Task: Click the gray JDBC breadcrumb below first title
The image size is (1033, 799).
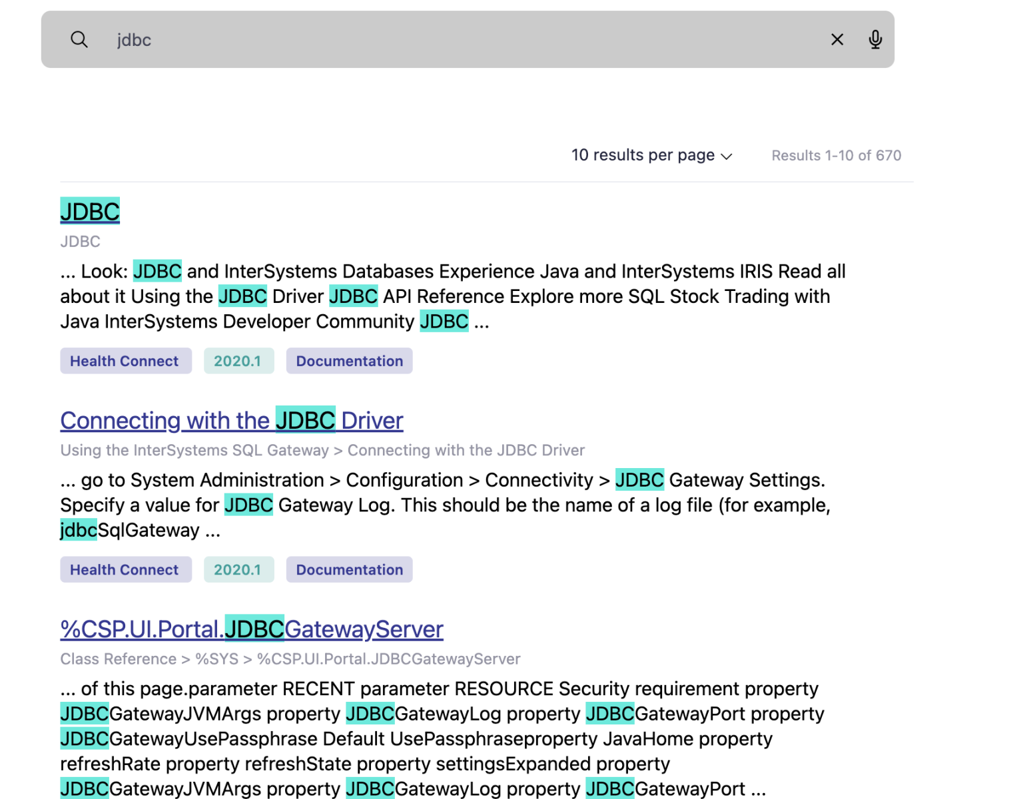Action: (x=80, y=242)
